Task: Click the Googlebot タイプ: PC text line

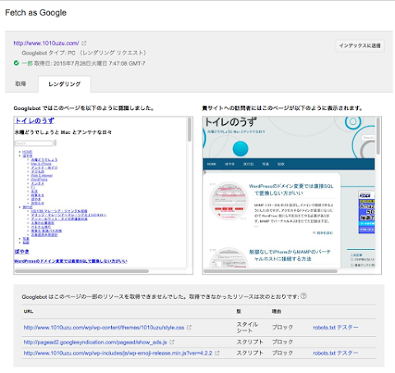Action: pos(84,53)
